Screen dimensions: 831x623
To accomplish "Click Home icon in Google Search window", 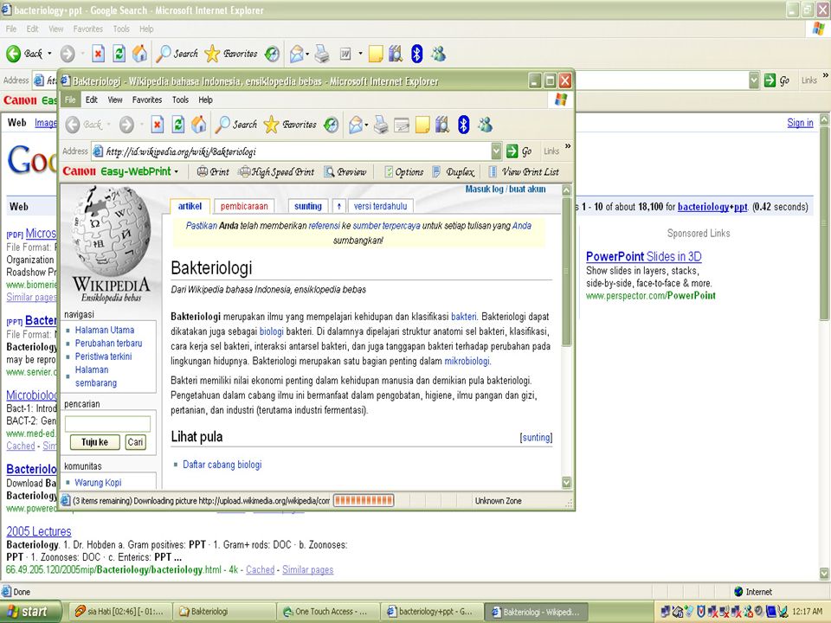I will tap(140, 54).
